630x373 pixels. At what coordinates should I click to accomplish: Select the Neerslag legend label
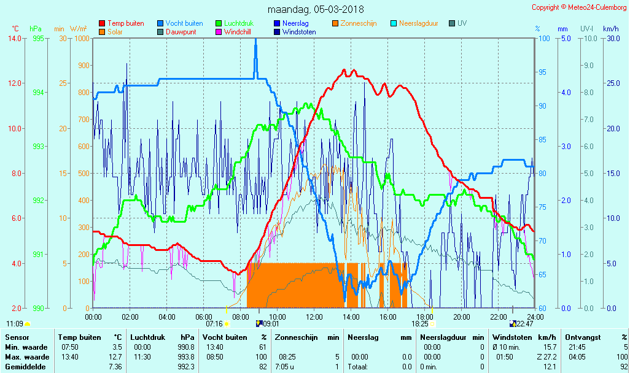click(296, 23)
